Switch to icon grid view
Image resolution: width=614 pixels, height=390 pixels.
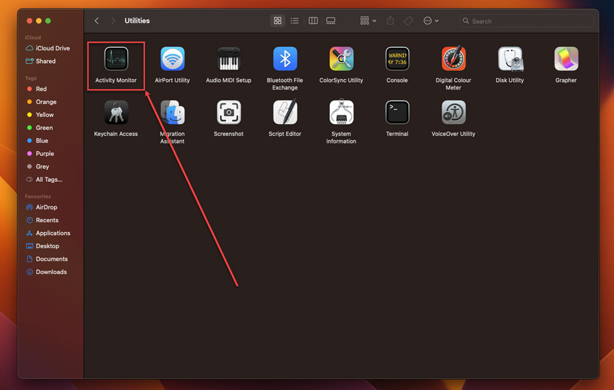tap(278, 21)
